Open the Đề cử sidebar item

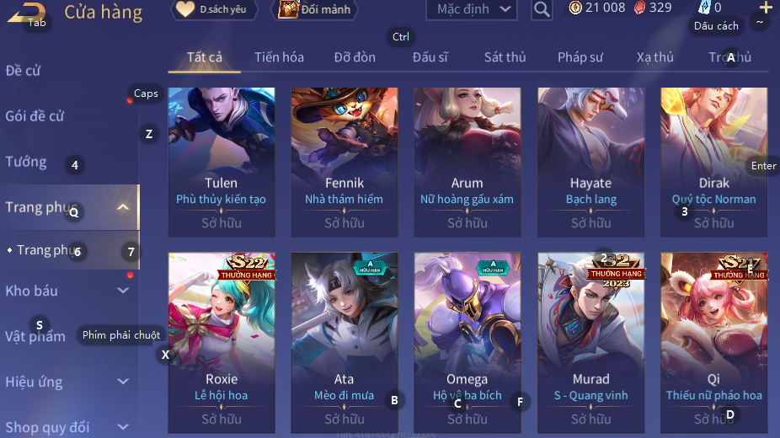pyautogui.click(x=23, y=71)
